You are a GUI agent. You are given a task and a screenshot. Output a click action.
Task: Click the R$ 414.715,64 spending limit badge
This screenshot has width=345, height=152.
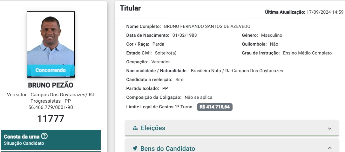coord(215,107)
